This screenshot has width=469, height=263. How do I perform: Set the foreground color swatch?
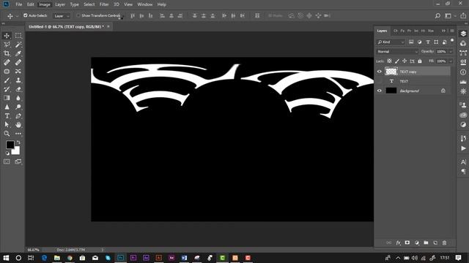tap(10, 145)
